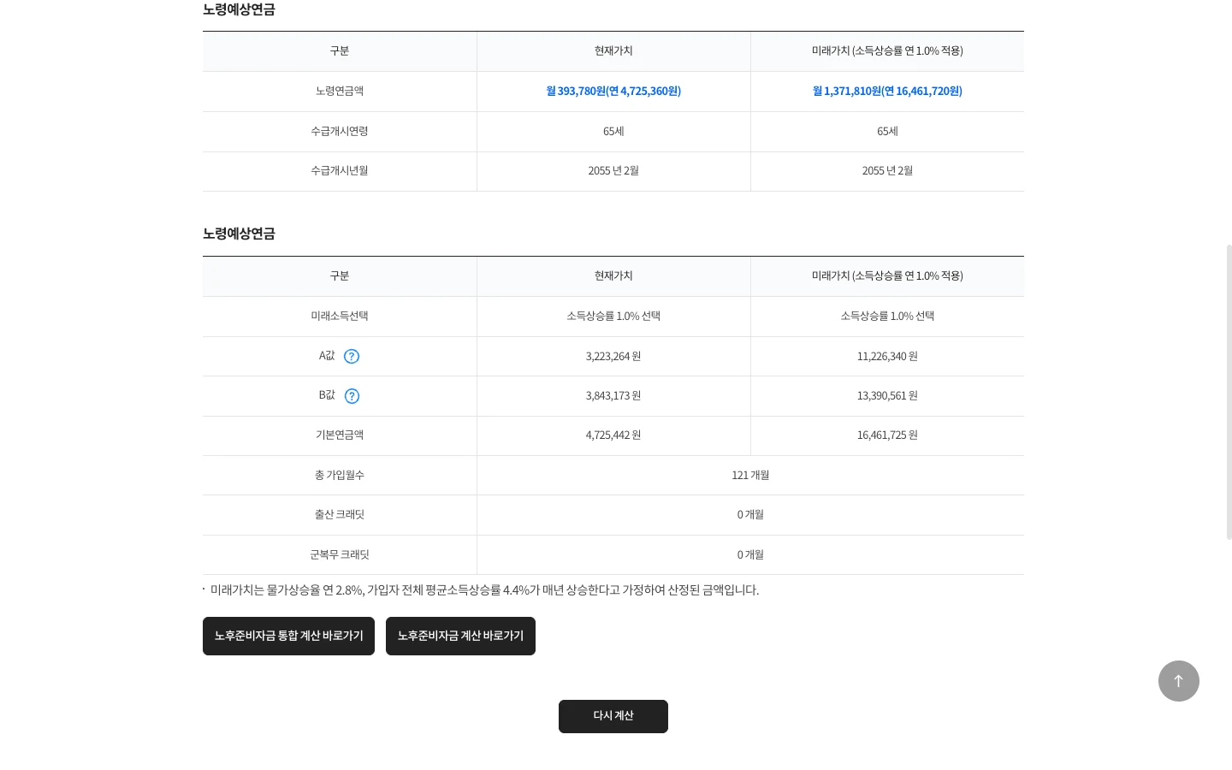
Task: Click the 3,223,264 원 A값 cell
Action: point(613,357)
